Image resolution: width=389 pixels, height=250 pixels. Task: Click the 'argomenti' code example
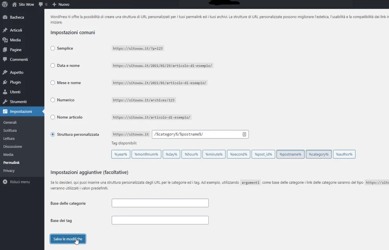click(x=250, y=183)
